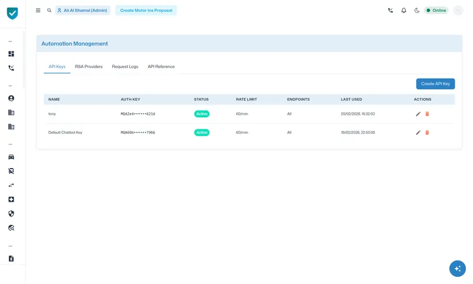The image size is (473, 284).
Task: Expand sidebar ellipsis above the document icon
Action: pos(10,246)
